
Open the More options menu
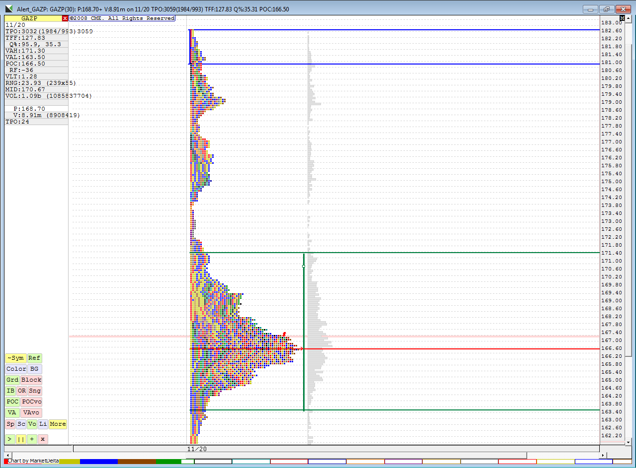(58, 424)
